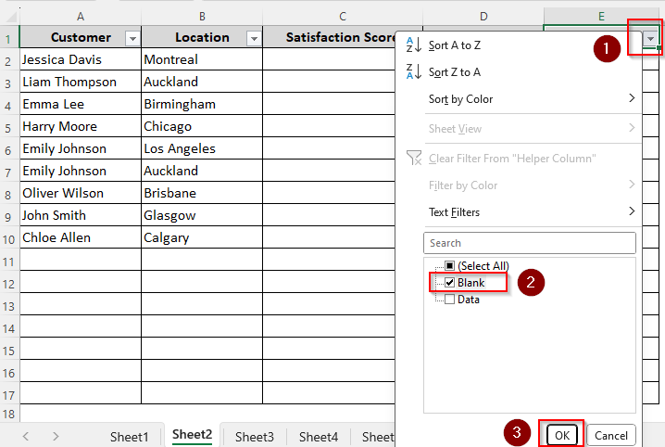Select cell containing Birmingham
This screenshot has width=665, height=447.
click(202, 104)
